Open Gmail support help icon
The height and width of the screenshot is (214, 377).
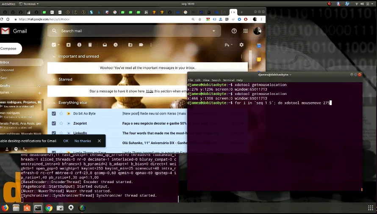pyautogui.click(x=234, y=31)
